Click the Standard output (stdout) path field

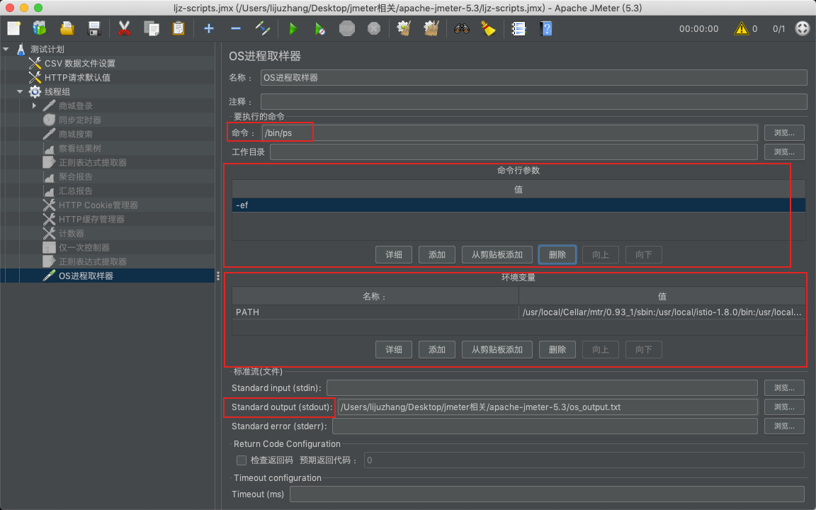pyautogui.click(x=548, y=407)
